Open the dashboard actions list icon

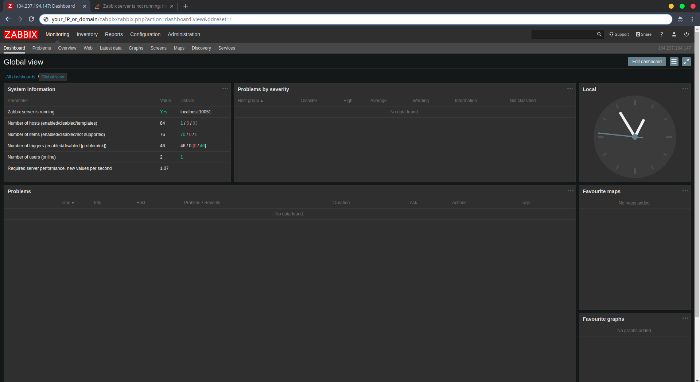(674, 62)
